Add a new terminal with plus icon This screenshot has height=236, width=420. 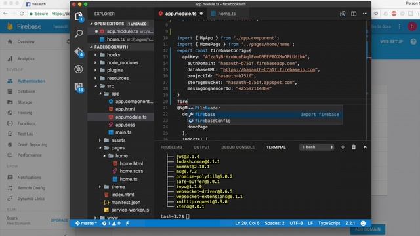[343, 147]
